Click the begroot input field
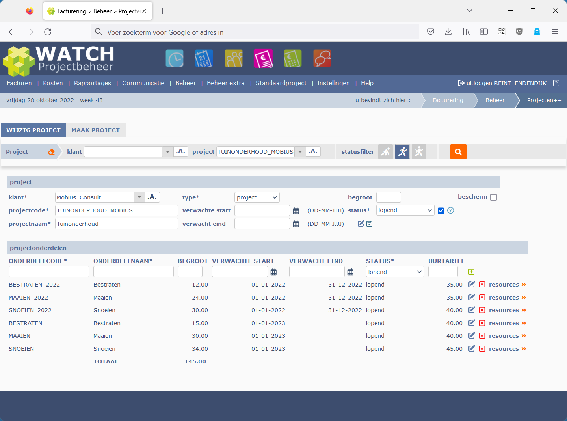The width and height of the screenshot is (567, 421). (x=389, y=197)
